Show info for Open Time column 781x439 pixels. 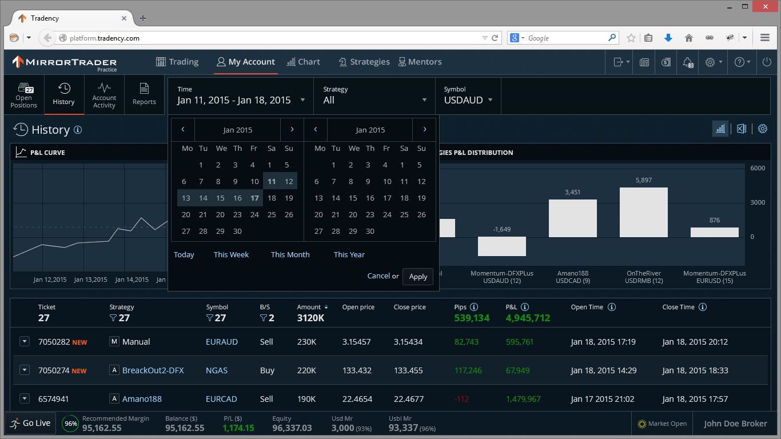click(612, 307)
